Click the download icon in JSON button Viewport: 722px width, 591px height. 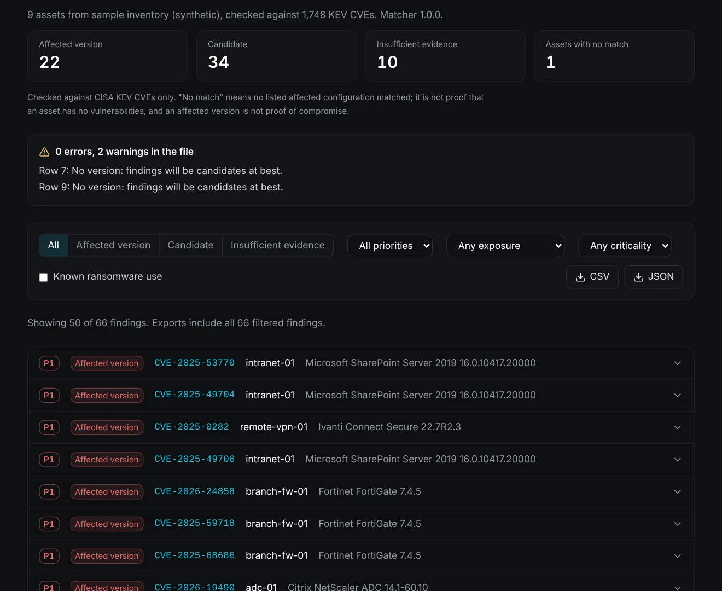click(638, 277)
